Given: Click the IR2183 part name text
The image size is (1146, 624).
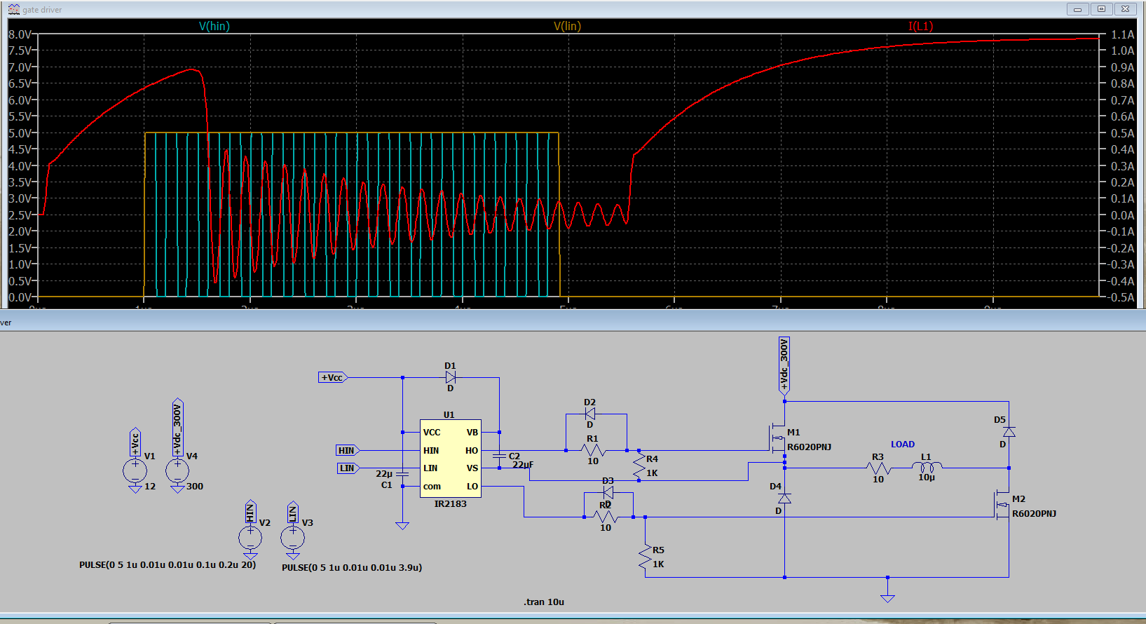Looking at the screenshot, I should click(x=450, y=503).
